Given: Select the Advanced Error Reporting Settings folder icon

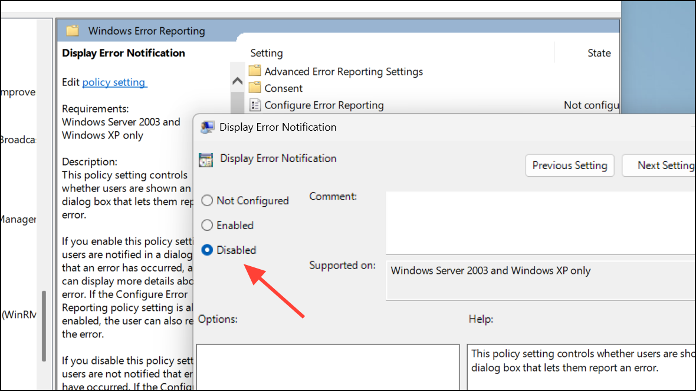Looking at the screenshot, I should click(x=255, y=71).
